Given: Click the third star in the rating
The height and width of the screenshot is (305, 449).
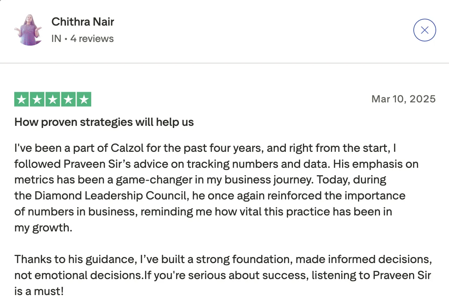Looking at the screenshot, I should [x=53, y=100].
